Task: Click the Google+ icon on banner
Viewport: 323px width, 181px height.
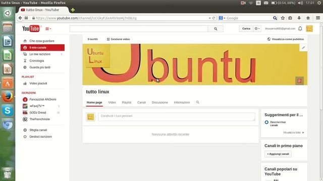Action: (299, 80)
